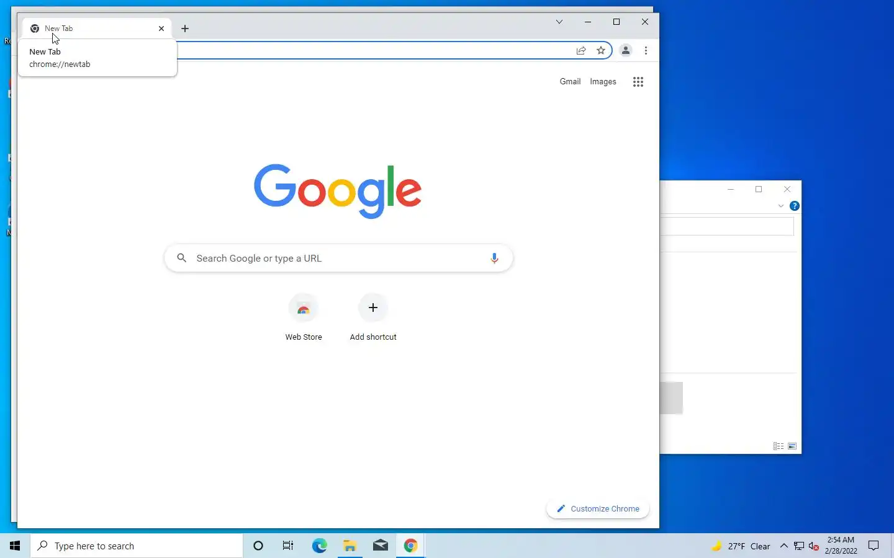Viewport: 894px width, 558px height.
Task: Open the Google apps grid
Action: (638, 82)
